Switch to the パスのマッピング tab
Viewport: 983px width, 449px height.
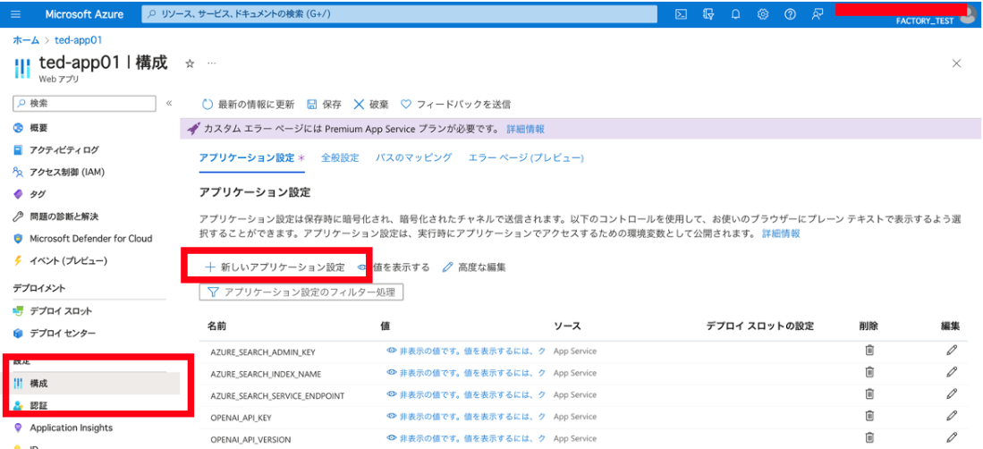414,158
